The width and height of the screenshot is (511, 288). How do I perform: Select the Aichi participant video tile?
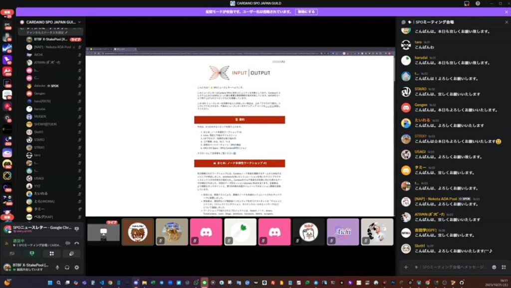(342, 232)
